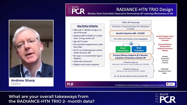
Task: Click 'Blinded Medication Titration Protocol' note
Action: [165, 60]
